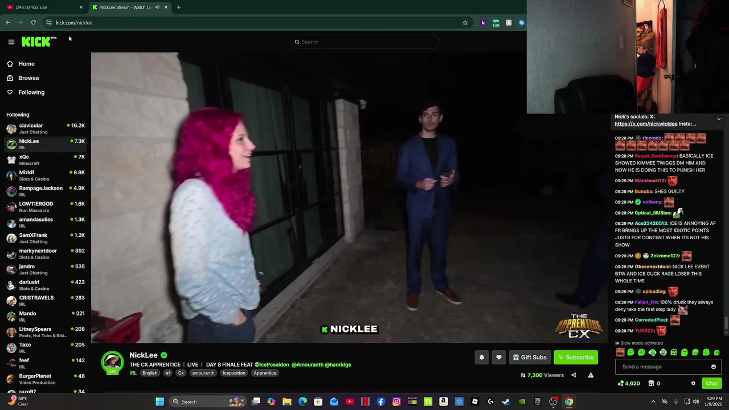Open volume control in system tray
729x410 pixels.
(x=696, y=401)
